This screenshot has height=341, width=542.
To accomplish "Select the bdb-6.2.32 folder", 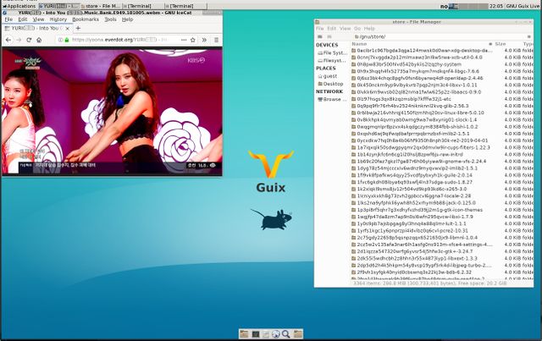I will pos(442,272).
